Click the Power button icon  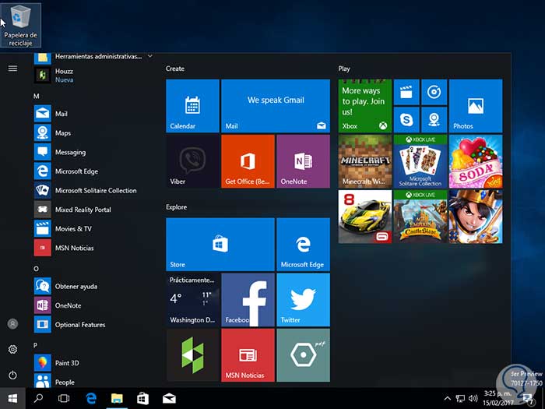pos(12,376)
